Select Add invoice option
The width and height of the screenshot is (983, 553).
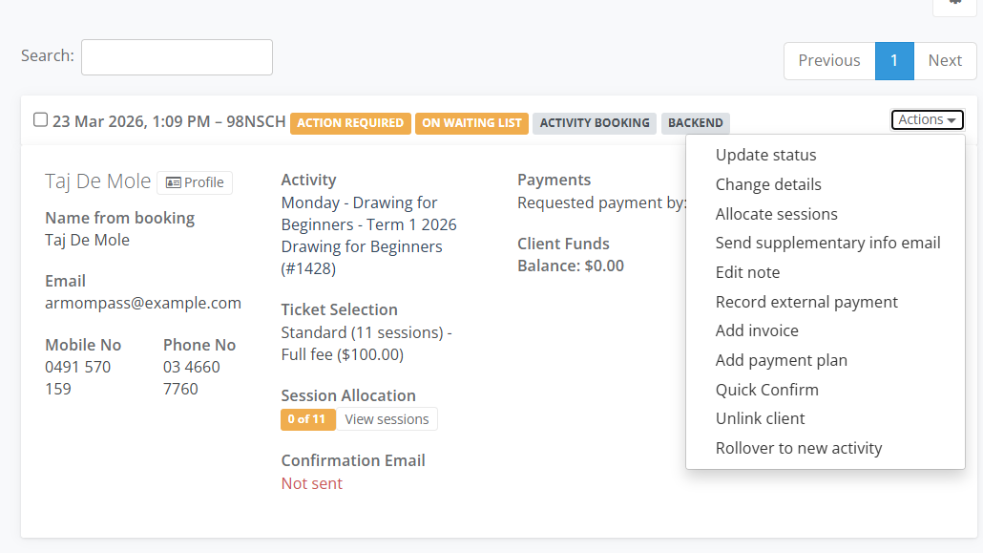click(757, 330)
